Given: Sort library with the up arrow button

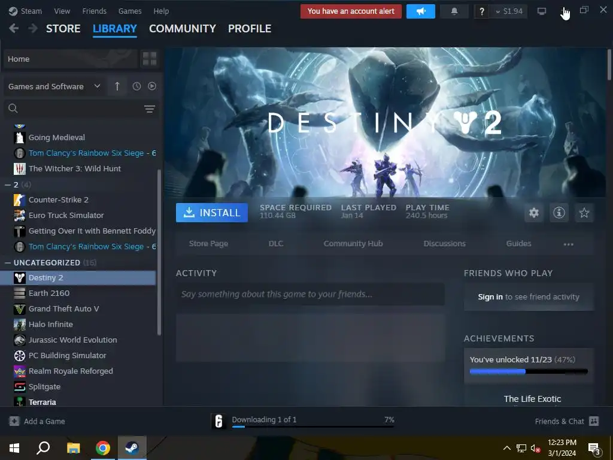Looking at the screenshot, I should pyautogui.click(x=117, y=86).
